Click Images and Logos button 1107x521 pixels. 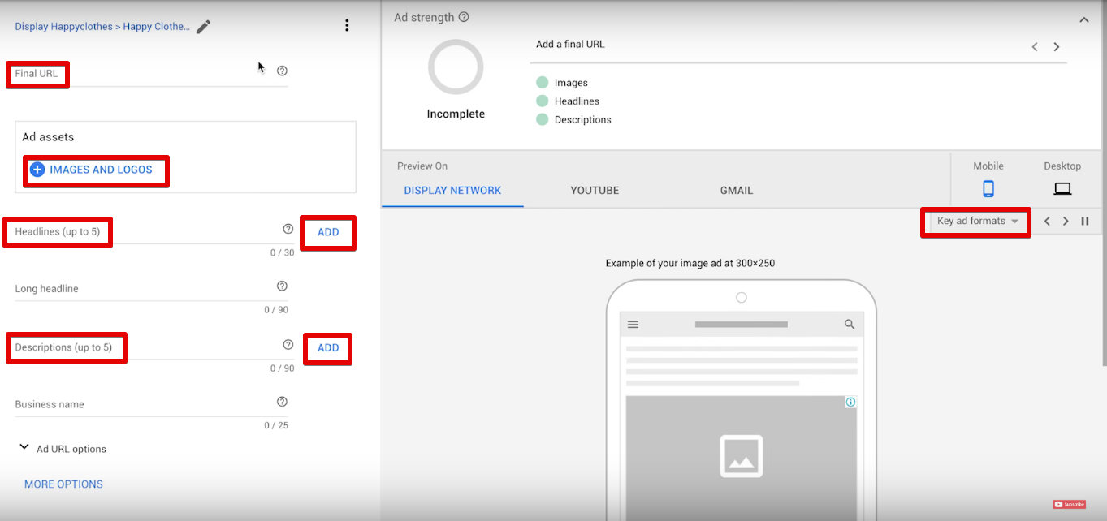[93, 170]
